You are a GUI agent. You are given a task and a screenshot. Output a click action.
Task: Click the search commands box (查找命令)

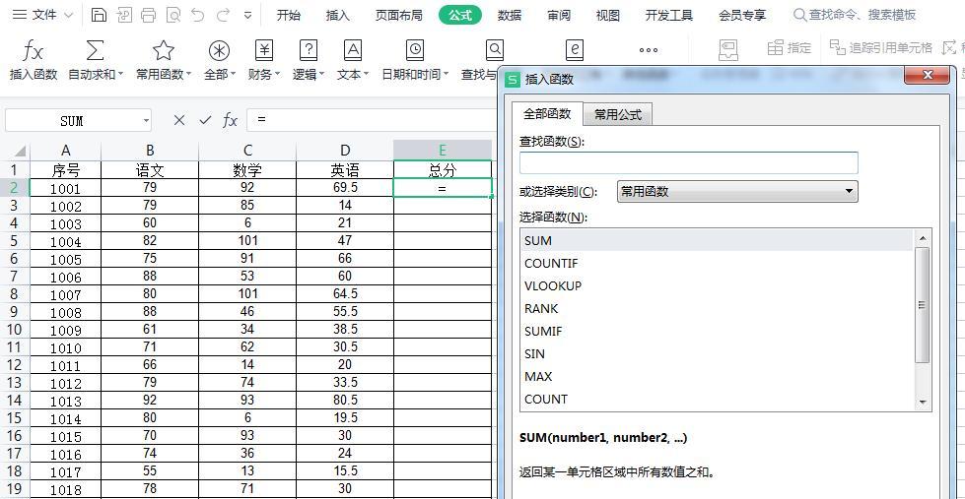point(856,15)
